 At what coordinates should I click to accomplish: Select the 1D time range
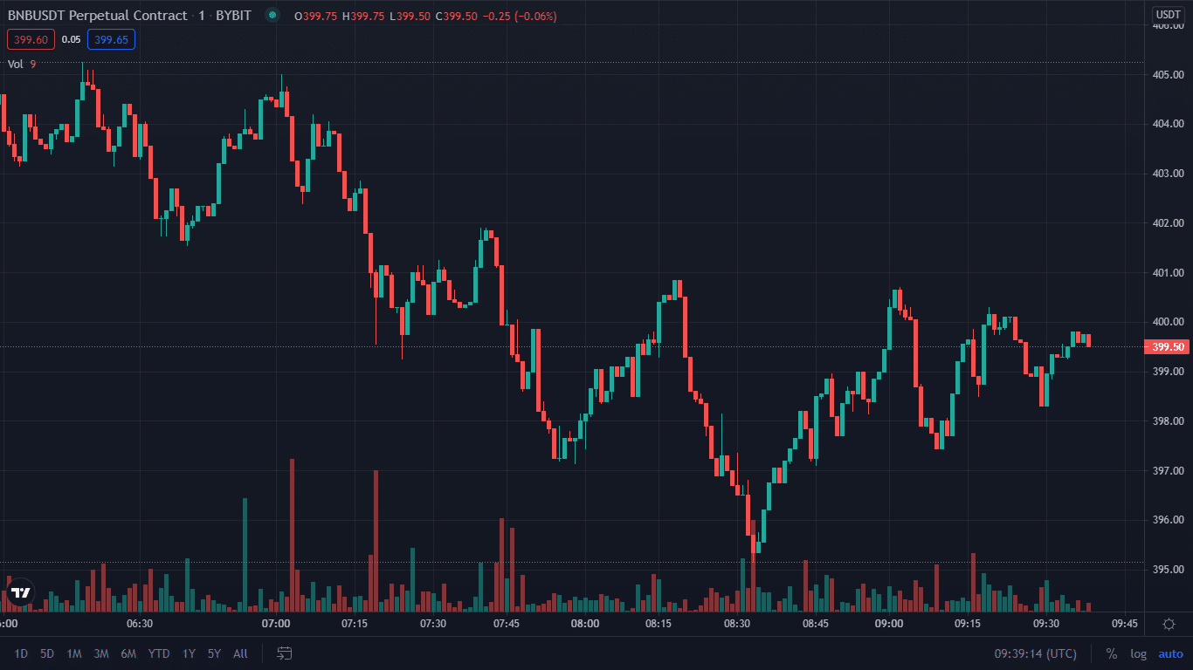coord(21,653)
